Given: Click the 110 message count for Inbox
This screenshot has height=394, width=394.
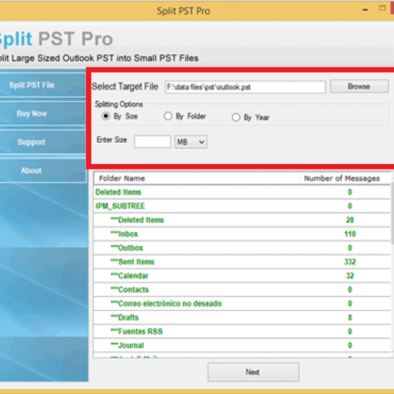Looking at the screenshot, I should click(350, 234).
